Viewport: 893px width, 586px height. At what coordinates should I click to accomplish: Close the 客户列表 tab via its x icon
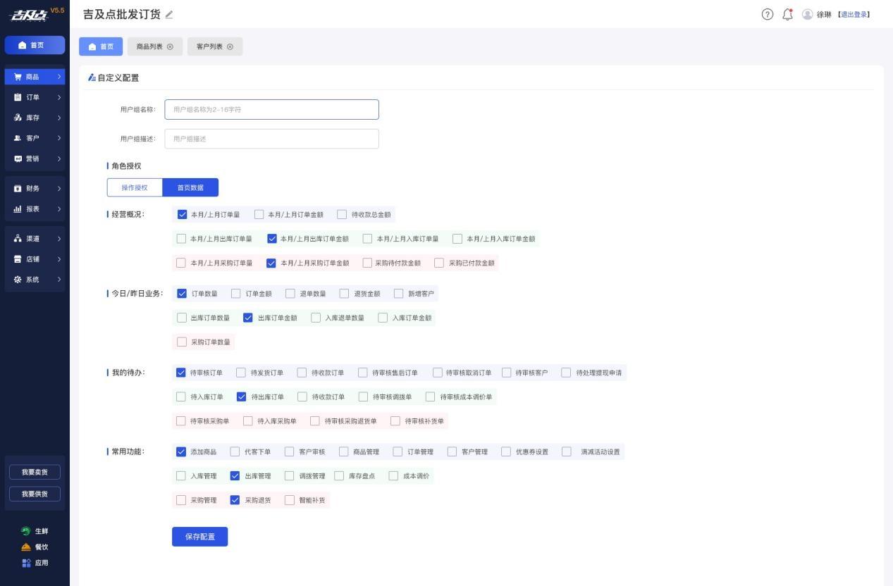(230, 46)
